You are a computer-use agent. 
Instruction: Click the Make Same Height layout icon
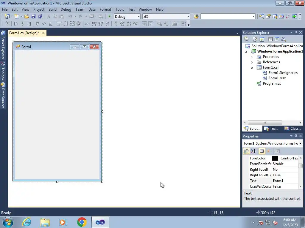[66, 24]
